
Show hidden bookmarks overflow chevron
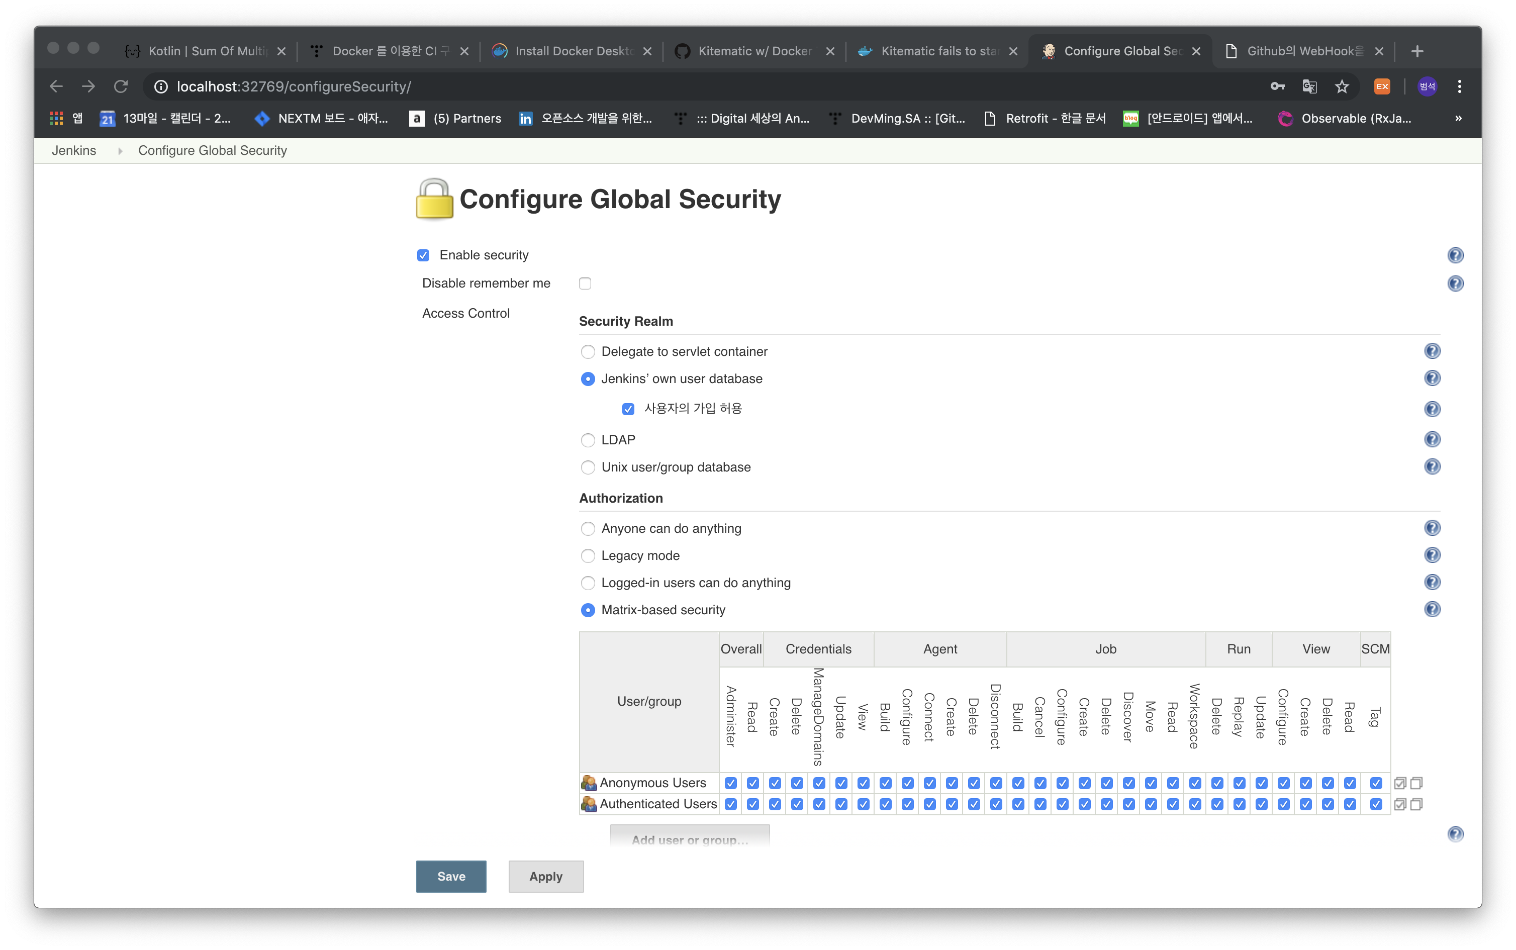click(x=1458, y=118)
